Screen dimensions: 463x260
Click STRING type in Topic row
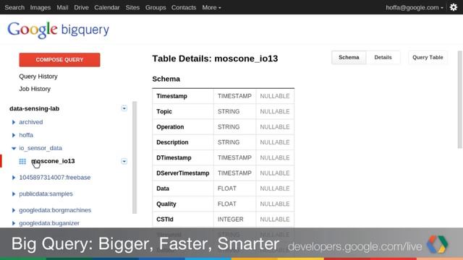click(229, 111)
